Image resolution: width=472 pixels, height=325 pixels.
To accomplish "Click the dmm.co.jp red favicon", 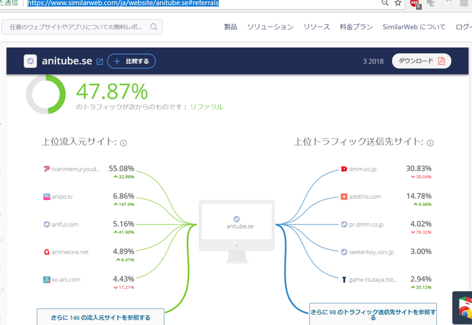I will click(344, 169).
